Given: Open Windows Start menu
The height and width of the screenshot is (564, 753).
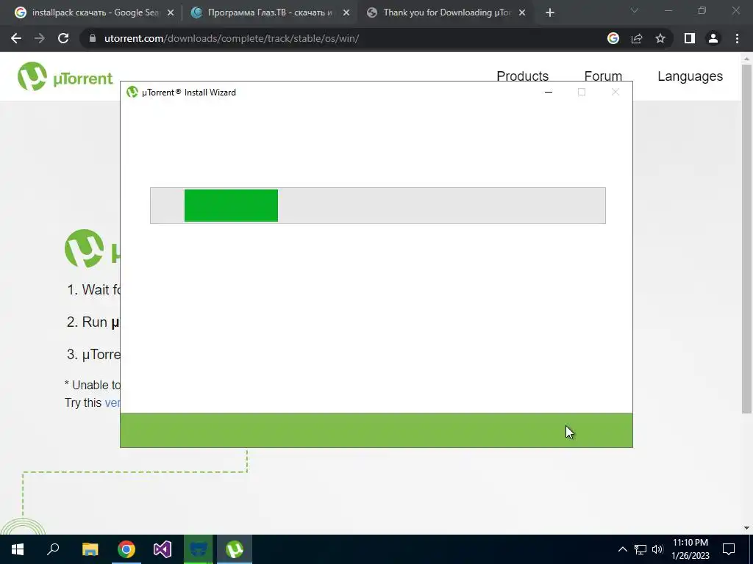Looking at the screenshot, I should tap(18, 549).
